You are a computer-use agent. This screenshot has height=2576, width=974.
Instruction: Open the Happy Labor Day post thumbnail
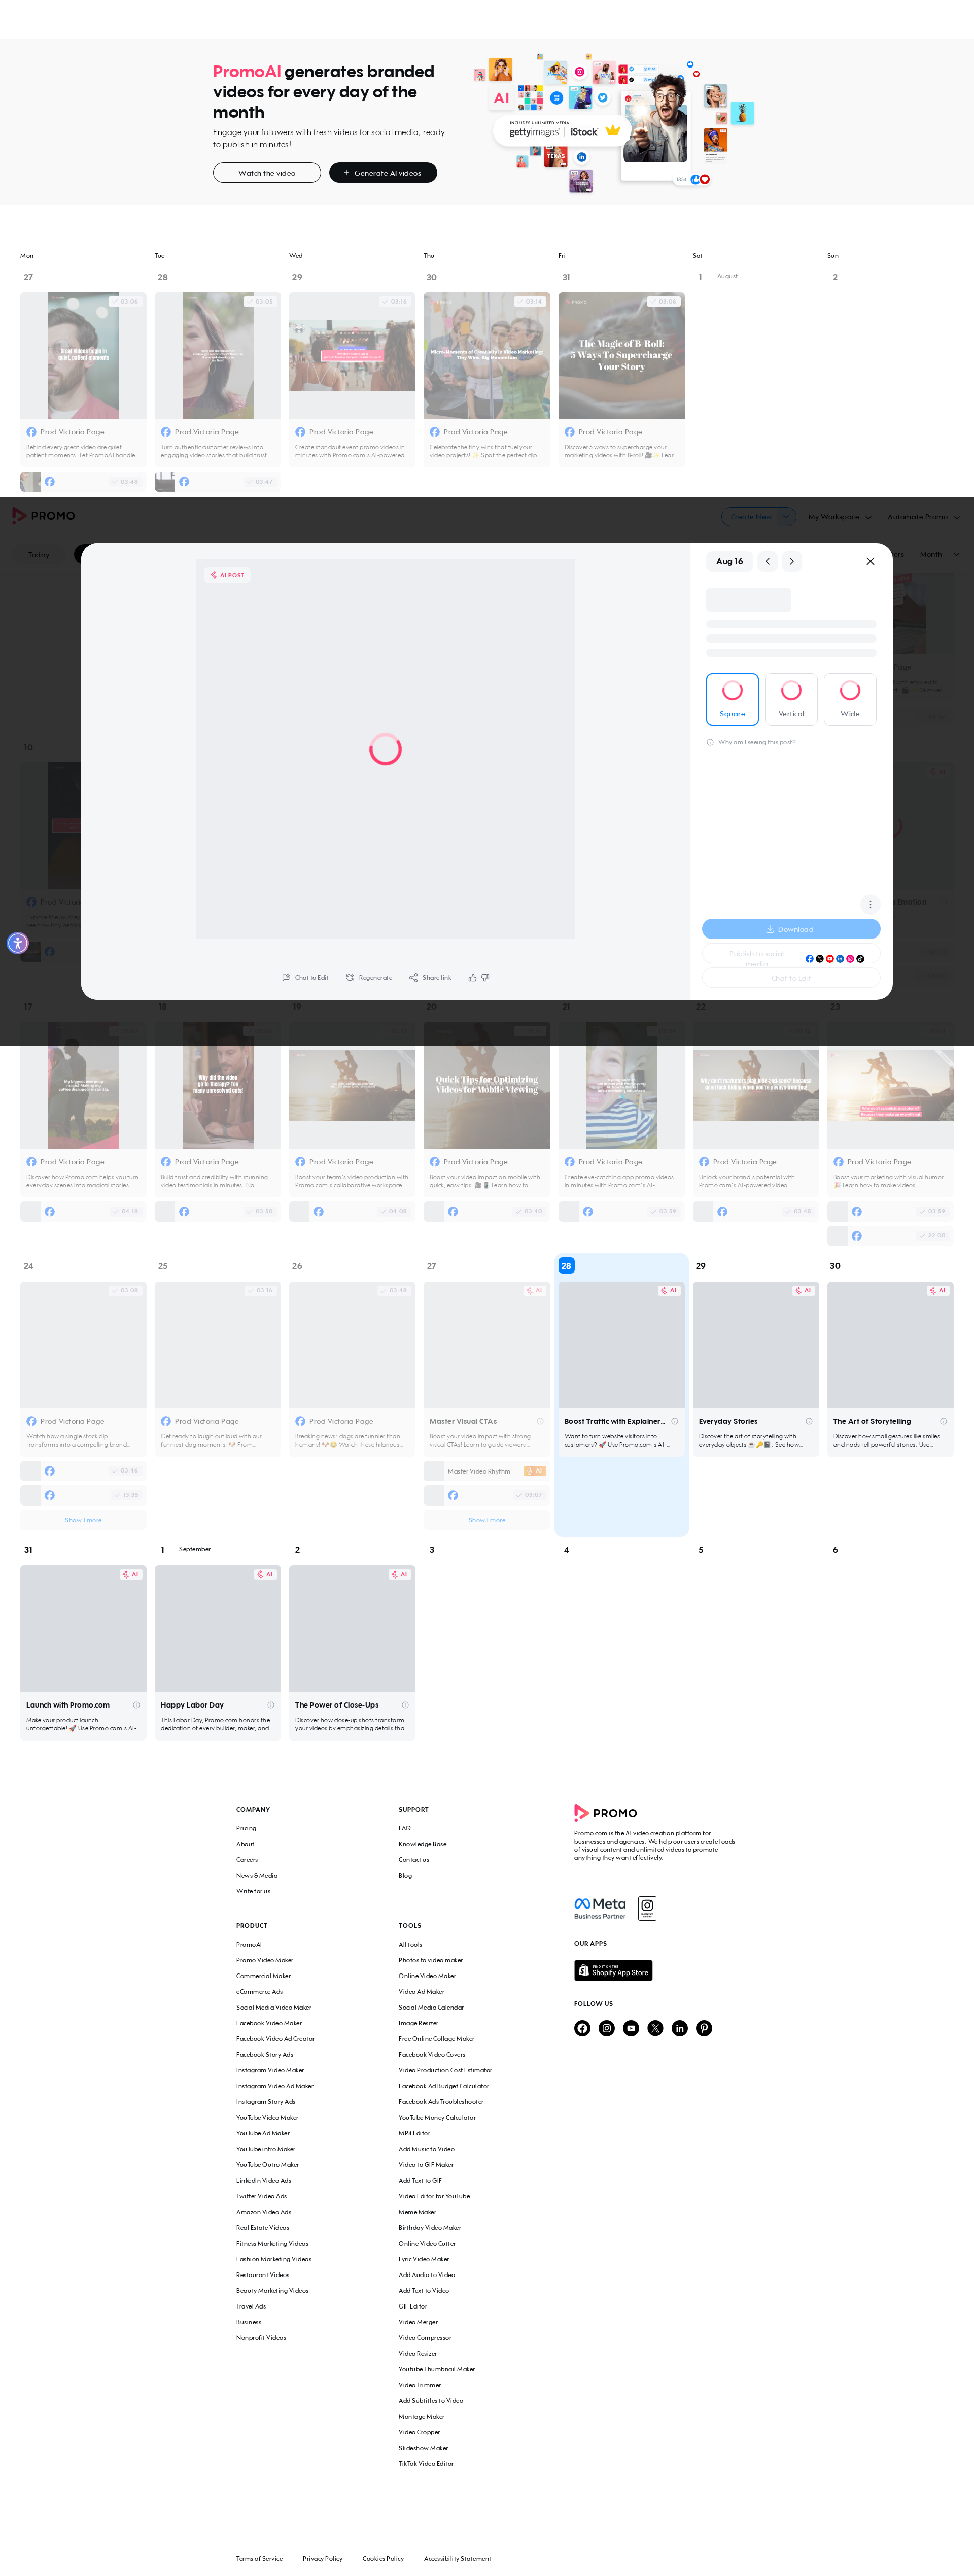tap(218, 1629)
